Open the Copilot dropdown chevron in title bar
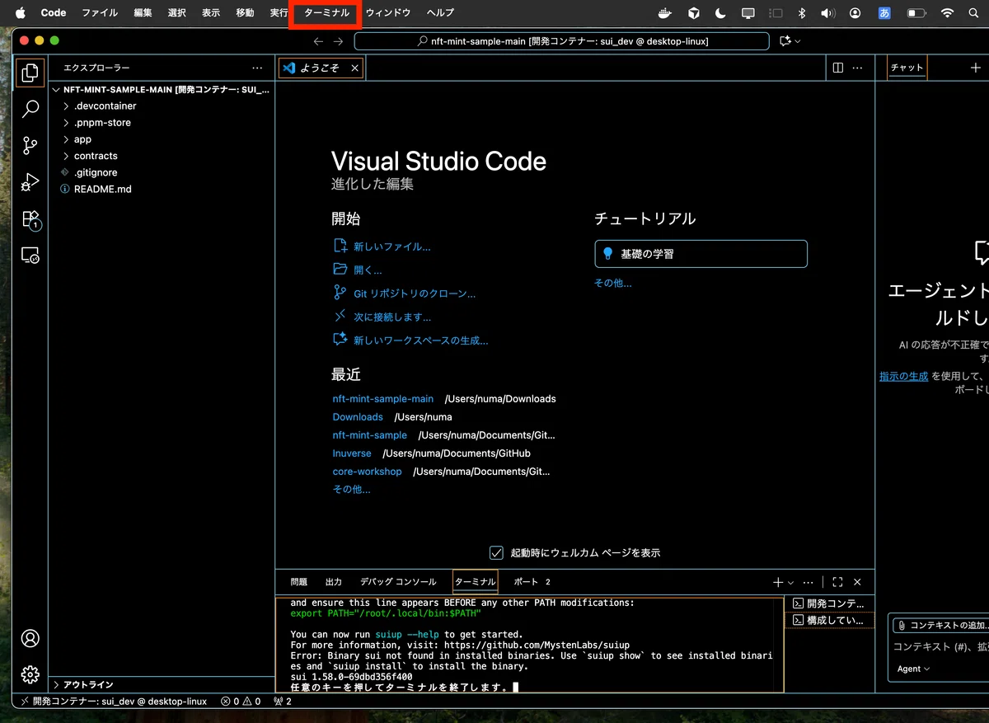Viewport: 989px width, 723px height. pos(797,41)
